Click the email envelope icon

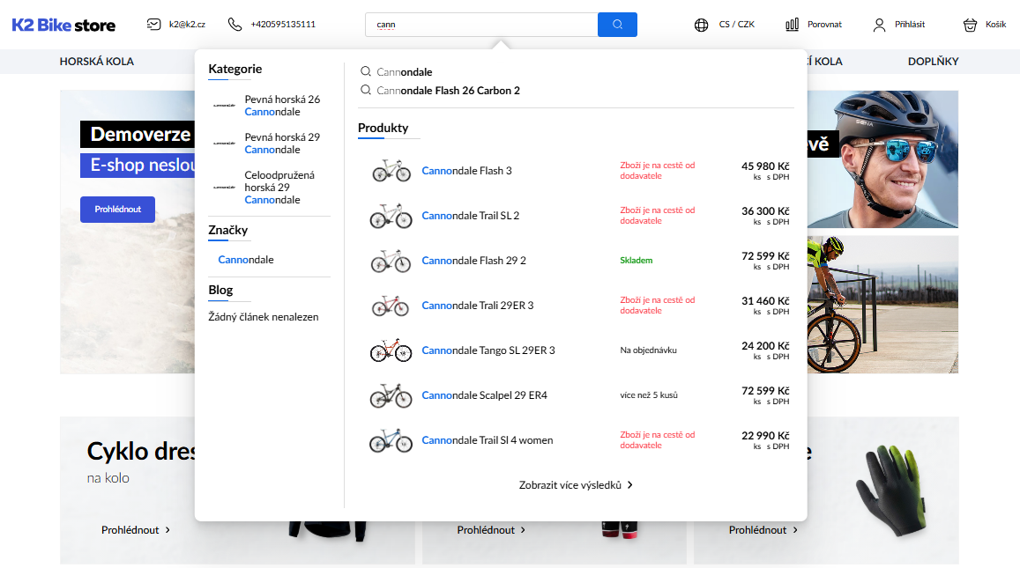click(x=153, y=25)
